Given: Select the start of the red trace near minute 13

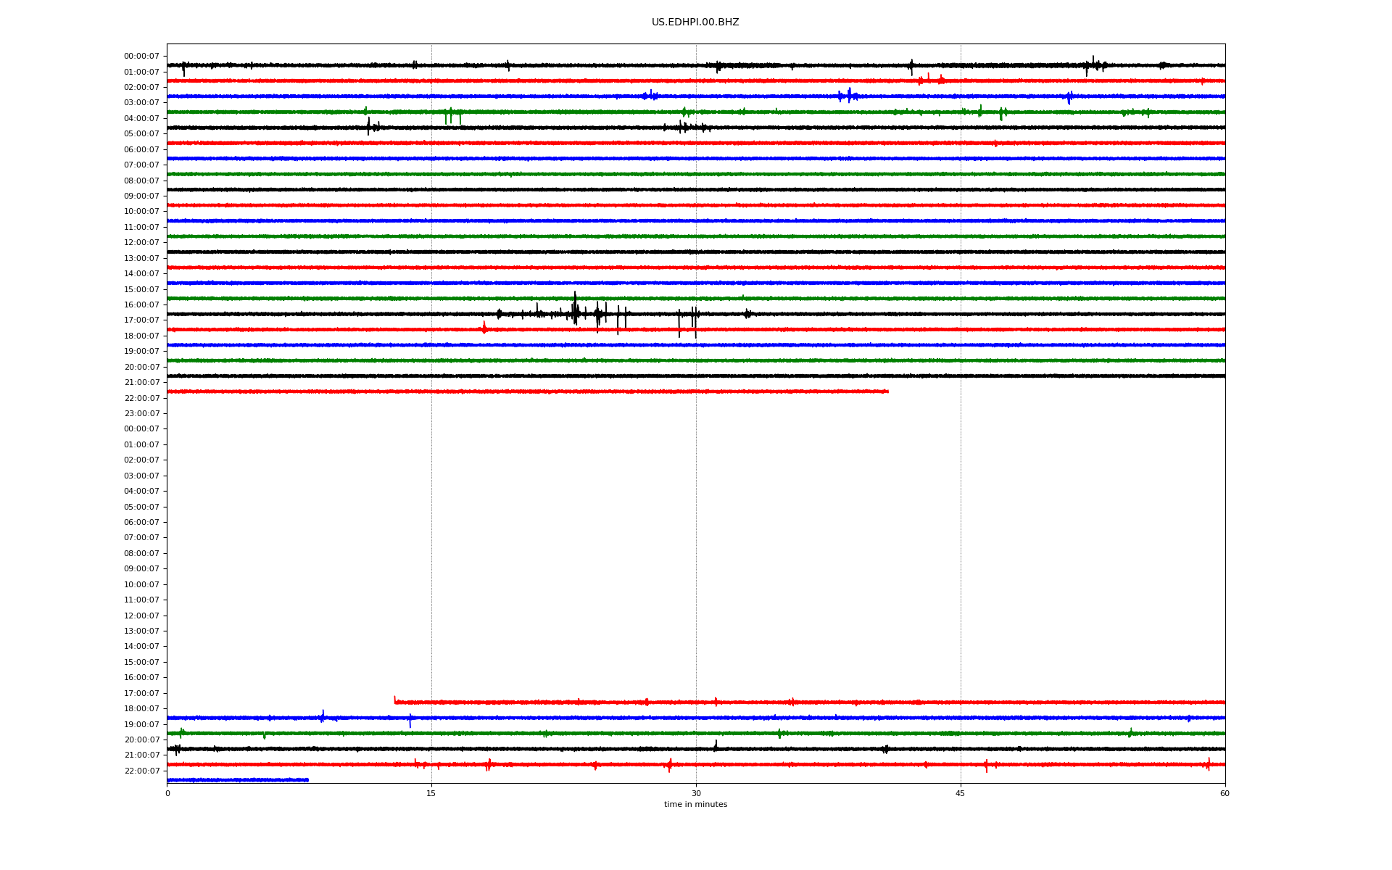Looking at the screenshot, I should click(395, 700).
